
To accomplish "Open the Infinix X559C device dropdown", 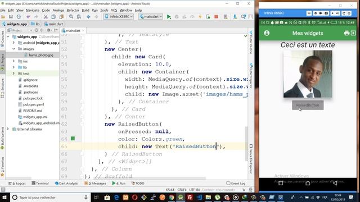I will [119, 17].
